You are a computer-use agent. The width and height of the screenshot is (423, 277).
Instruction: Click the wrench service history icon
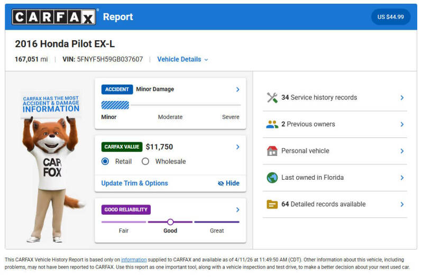272,98
